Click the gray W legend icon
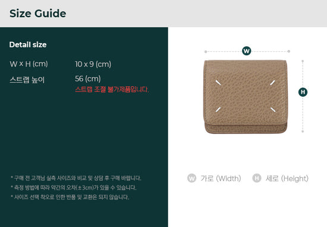This screenshot has height=227, width=327. [191, 178]
